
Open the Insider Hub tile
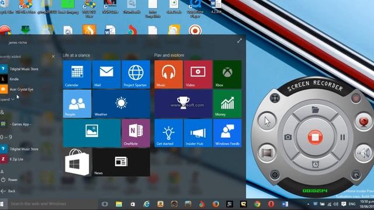point(198,133)
